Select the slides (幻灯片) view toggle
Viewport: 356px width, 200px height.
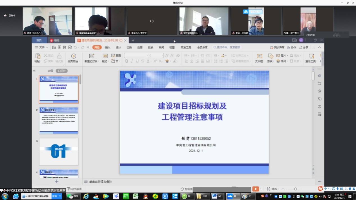click(62, 71)
